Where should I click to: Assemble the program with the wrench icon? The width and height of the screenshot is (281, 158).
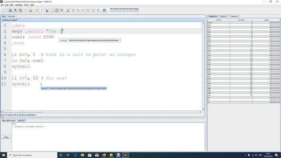pos(68,11)
